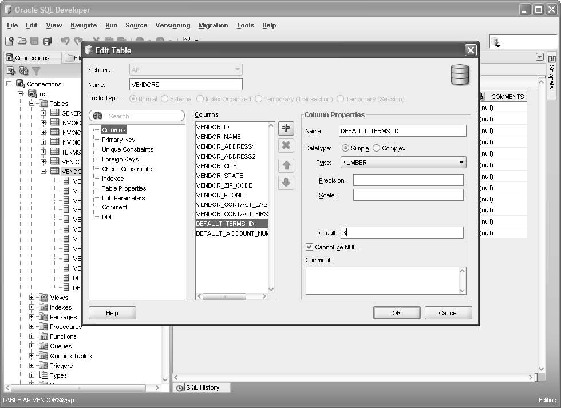561x408 pixels.
Task: Click the OK button
Action: [396, 313]
